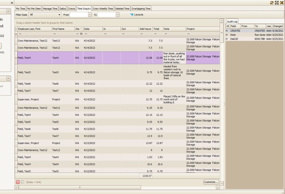Click the fullscreen expand icon beside refresh
The image size is (285, 194).
tap(277, 2)
